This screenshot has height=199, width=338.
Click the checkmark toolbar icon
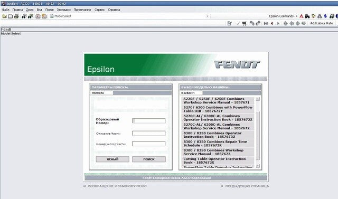click(238, 23)
